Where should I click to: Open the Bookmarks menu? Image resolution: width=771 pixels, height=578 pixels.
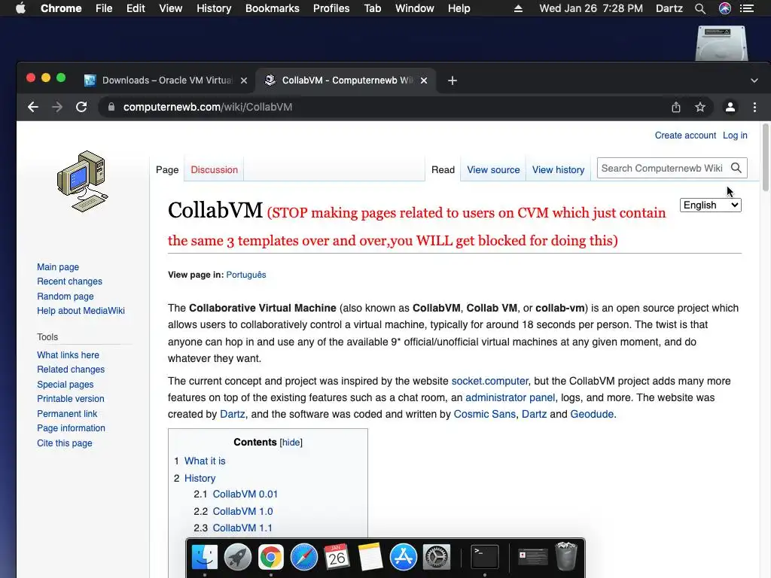pyautogui.click(x=273, y=8)
